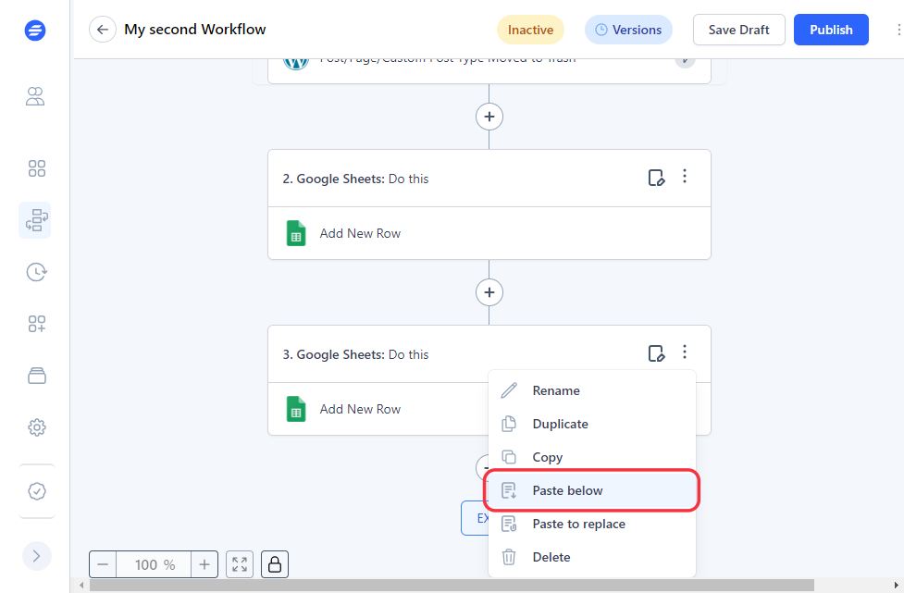904x593 pixels.
Task: Open the three-dot menu on step 2
Action: (x=685, y=176)
